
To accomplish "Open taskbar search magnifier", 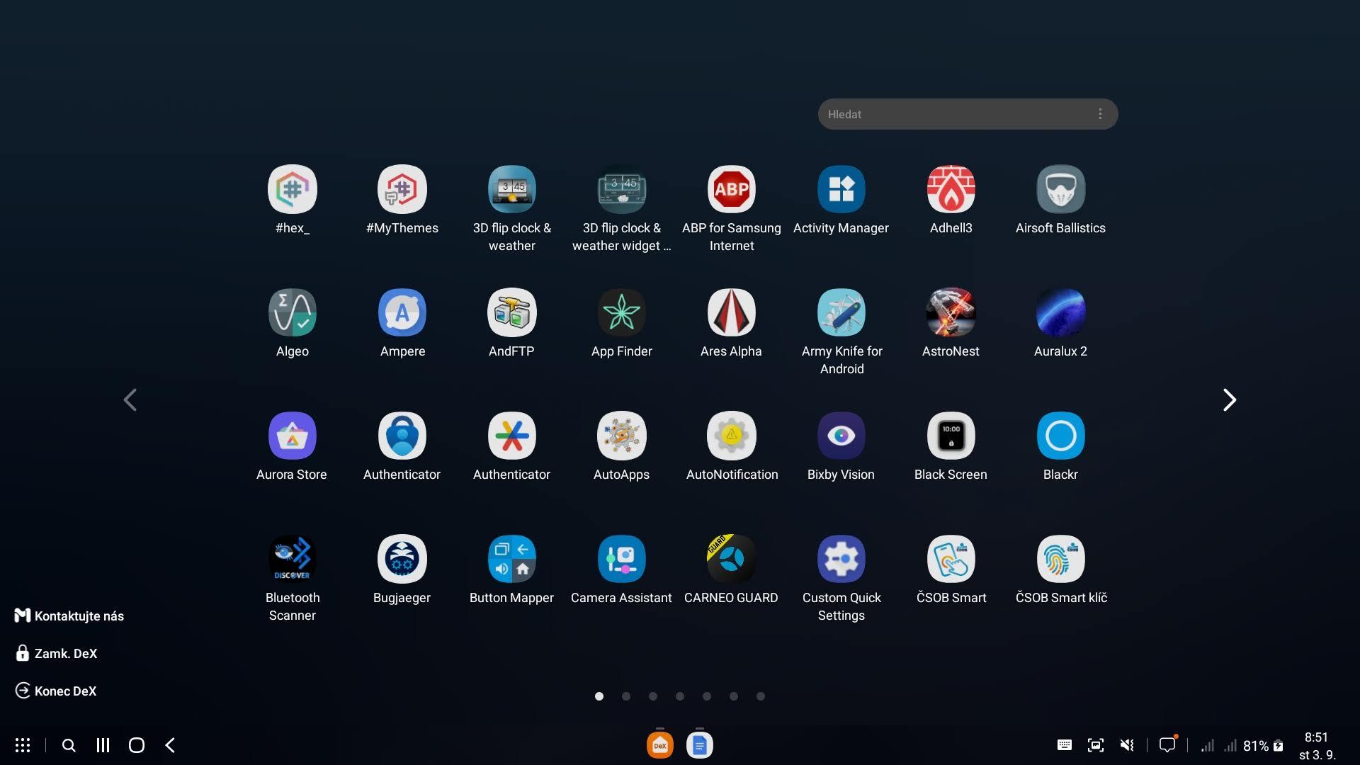I will (69, 745).
